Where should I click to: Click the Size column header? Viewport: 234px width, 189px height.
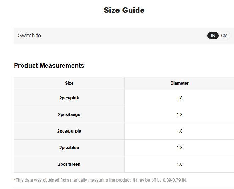69,83
